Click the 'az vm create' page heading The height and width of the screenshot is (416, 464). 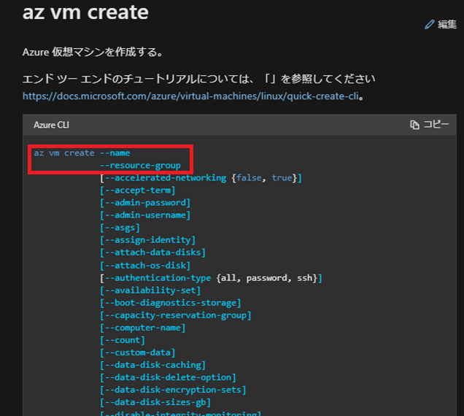85,12
